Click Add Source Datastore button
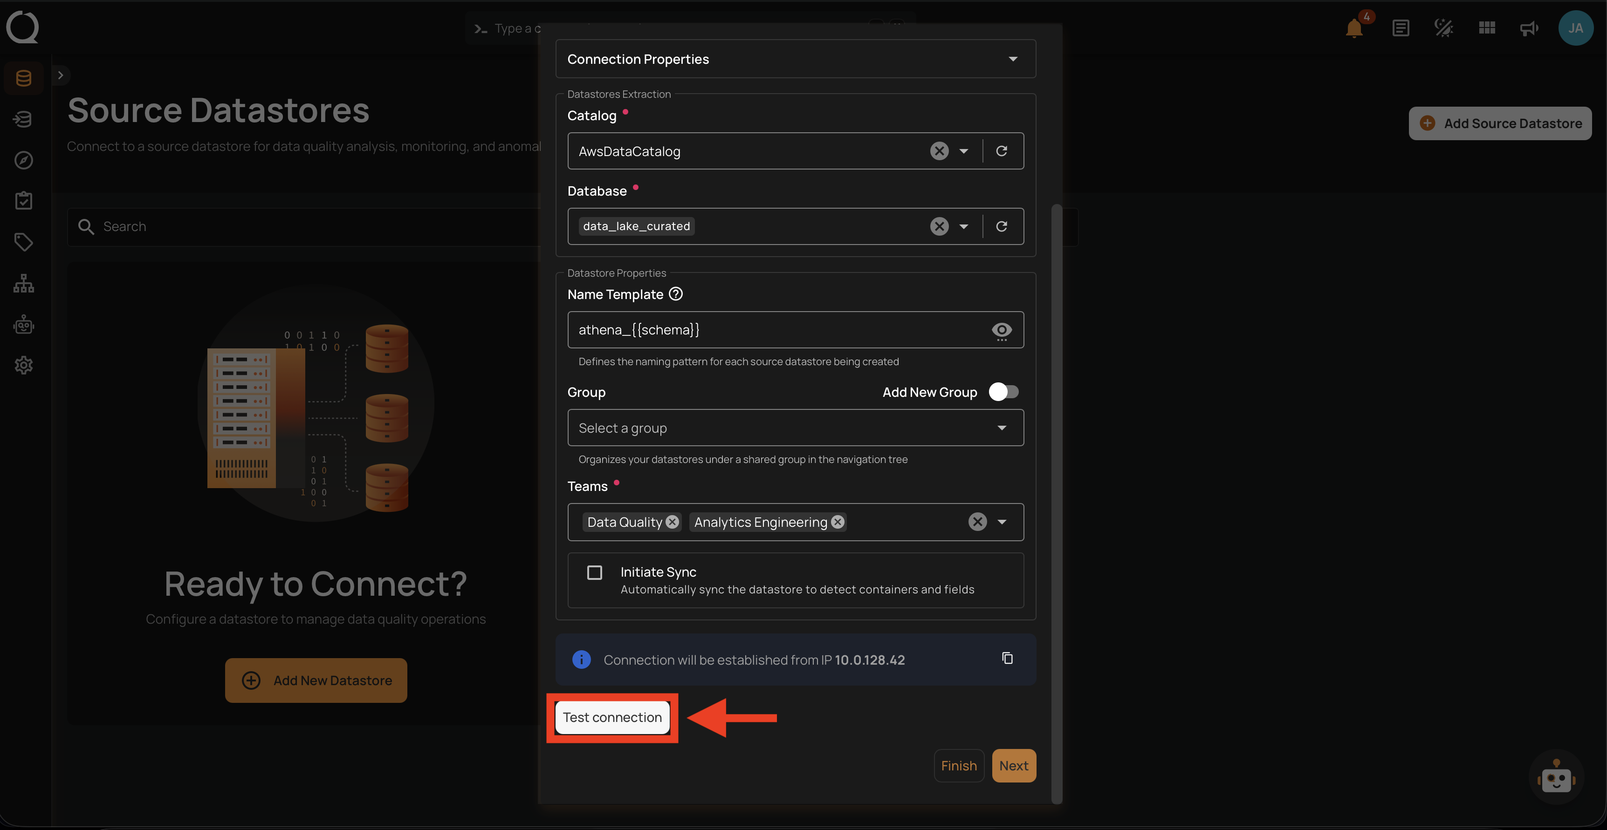Screen dimensions: 1607x830 1500,123
